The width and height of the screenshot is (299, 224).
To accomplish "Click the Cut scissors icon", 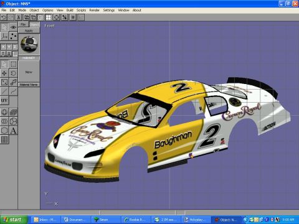I will pyautogui.click(x=19, y=17).
